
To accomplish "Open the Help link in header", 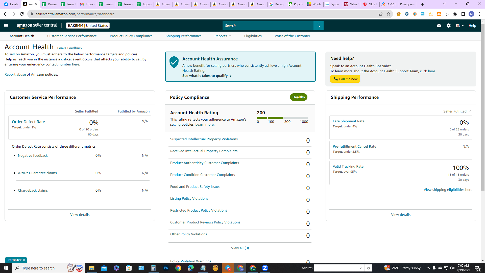I will click(x=472, y=26).
